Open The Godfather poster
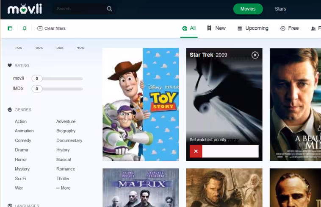Image resolution: width=321 pixels, height=207 pixels. (295, 188)
